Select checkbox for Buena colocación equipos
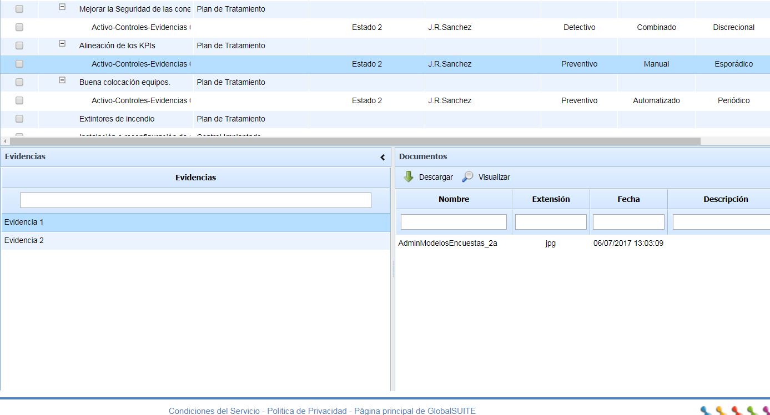The height and width of the screenshot is (415, 770). 19,82
